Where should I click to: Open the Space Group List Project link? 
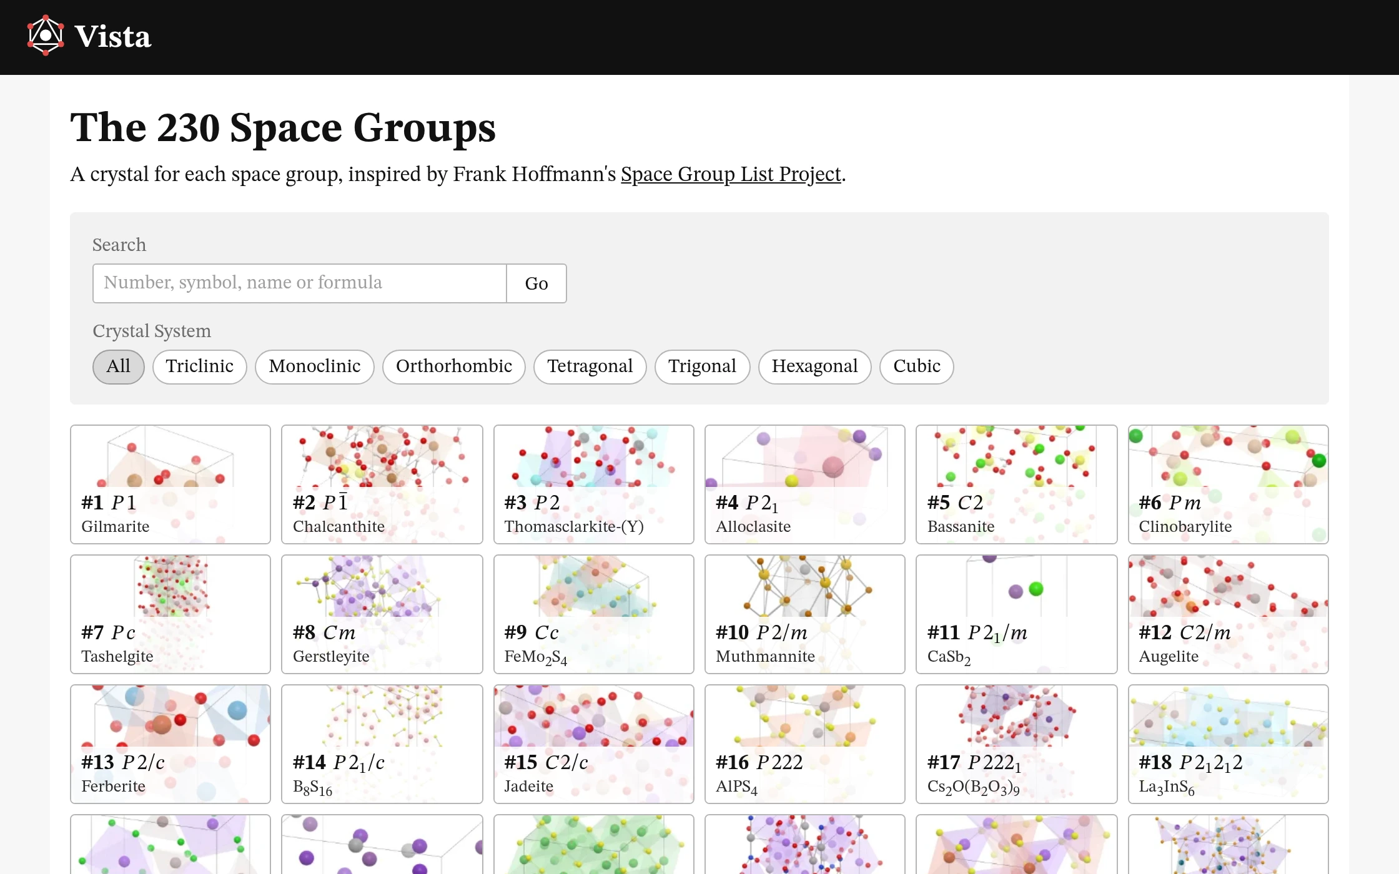(x=731, y=174)
